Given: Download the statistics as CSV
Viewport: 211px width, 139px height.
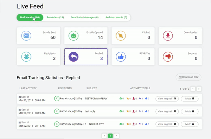Looking at the screenshot, I should (188, 77).
